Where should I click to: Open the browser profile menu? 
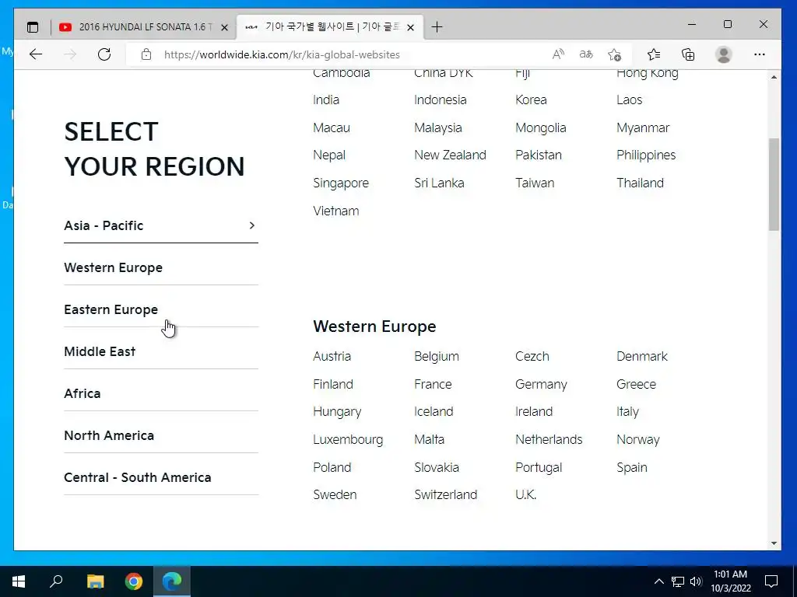[x=723, y=54]
